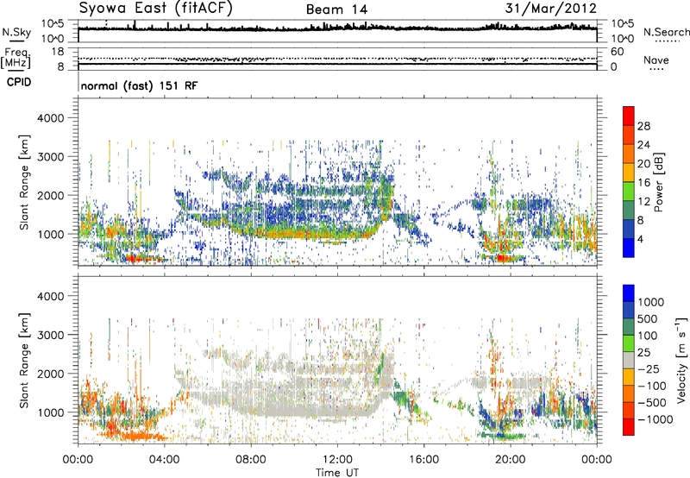Viewport: 690px width, 478px height.
Task: Click the 'CPID' label
Action: point(19,82)
